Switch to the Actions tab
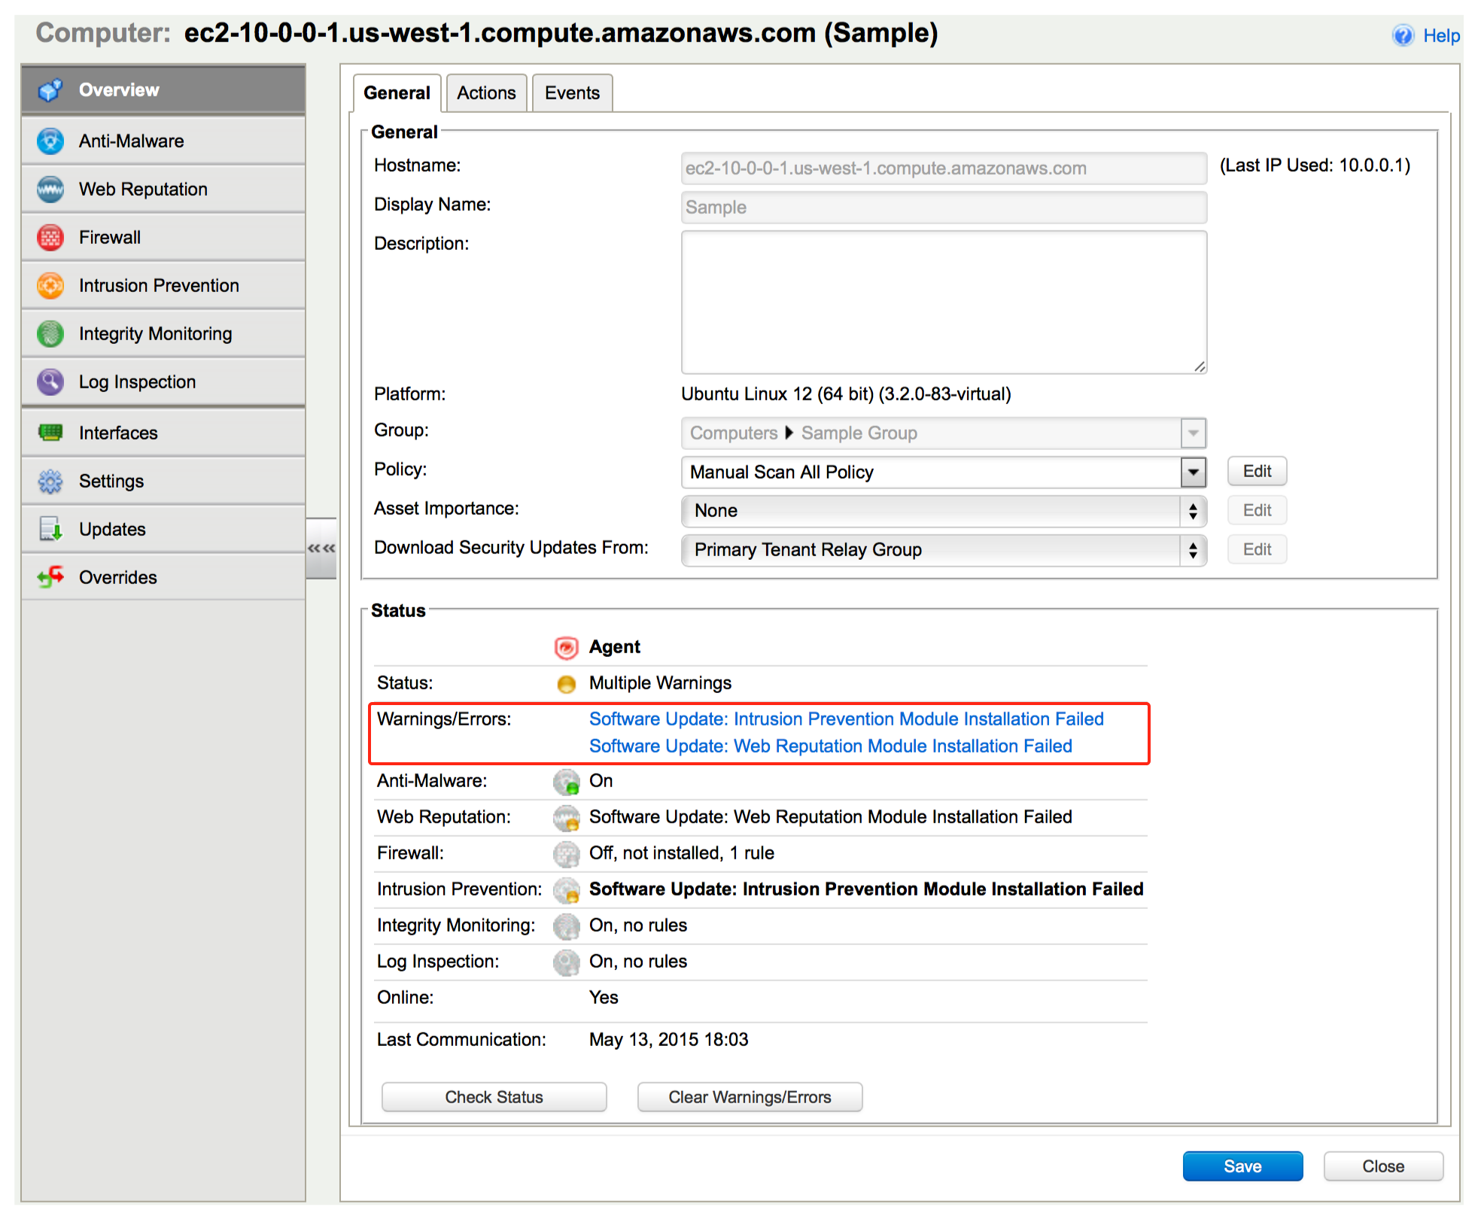 click(486, 93)
